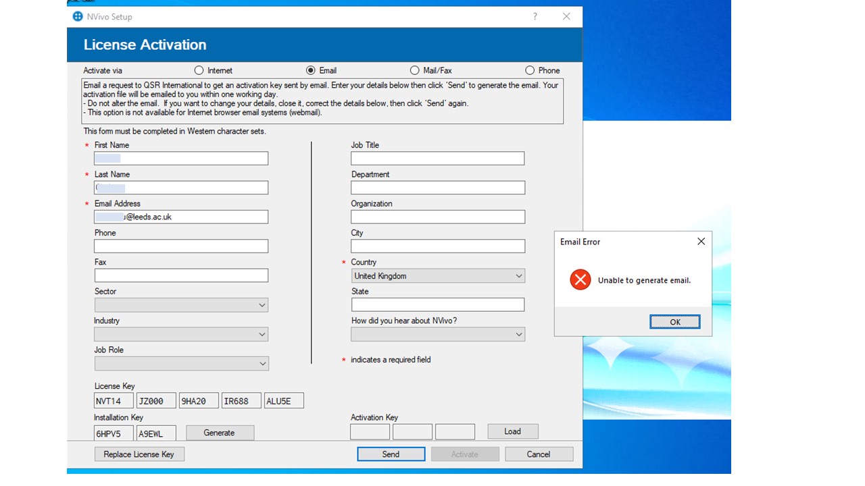Click the Send button
865x486 pixels.
coord(391,454)
